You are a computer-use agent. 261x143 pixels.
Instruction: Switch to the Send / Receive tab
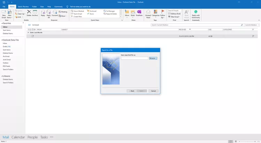[23, 7]
